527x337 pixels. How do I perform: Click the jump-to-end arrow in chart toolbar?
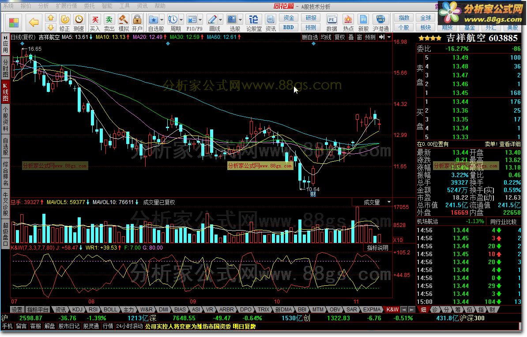pyautogui.click(x=382, y=37)
